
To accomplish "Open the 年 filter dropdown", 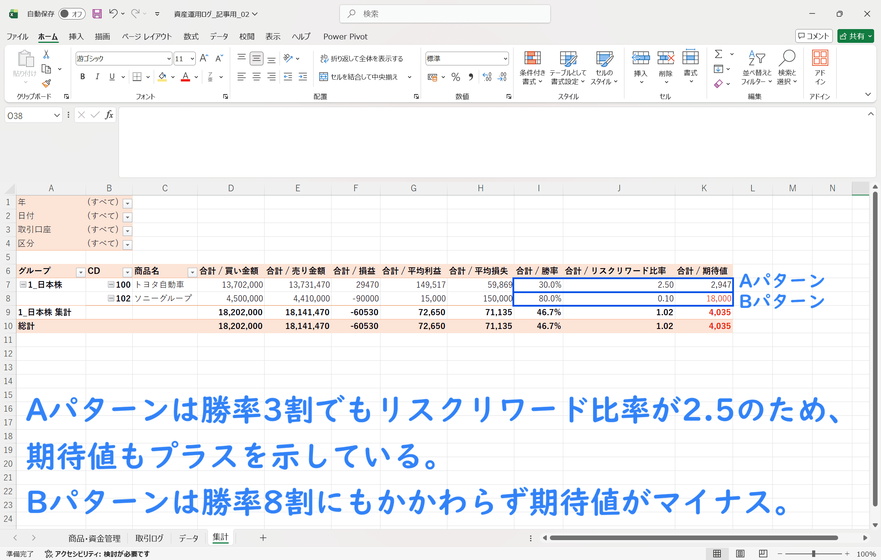I will click(x=128, y=203).
